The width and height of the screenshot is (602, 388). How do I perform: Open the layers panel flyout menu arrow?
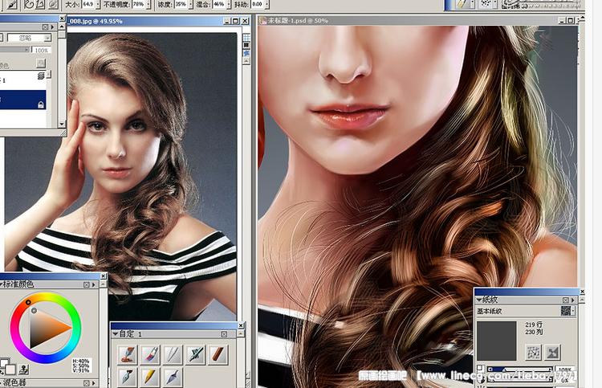tap(53, 27)
